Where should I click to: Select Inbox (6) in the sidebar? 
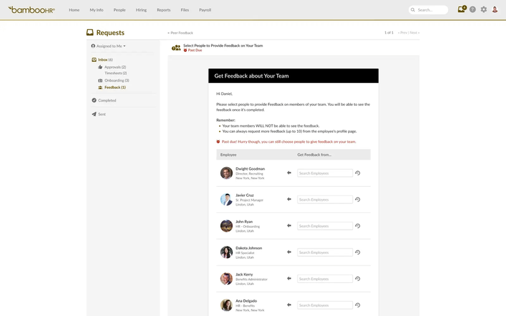[105, 59]
